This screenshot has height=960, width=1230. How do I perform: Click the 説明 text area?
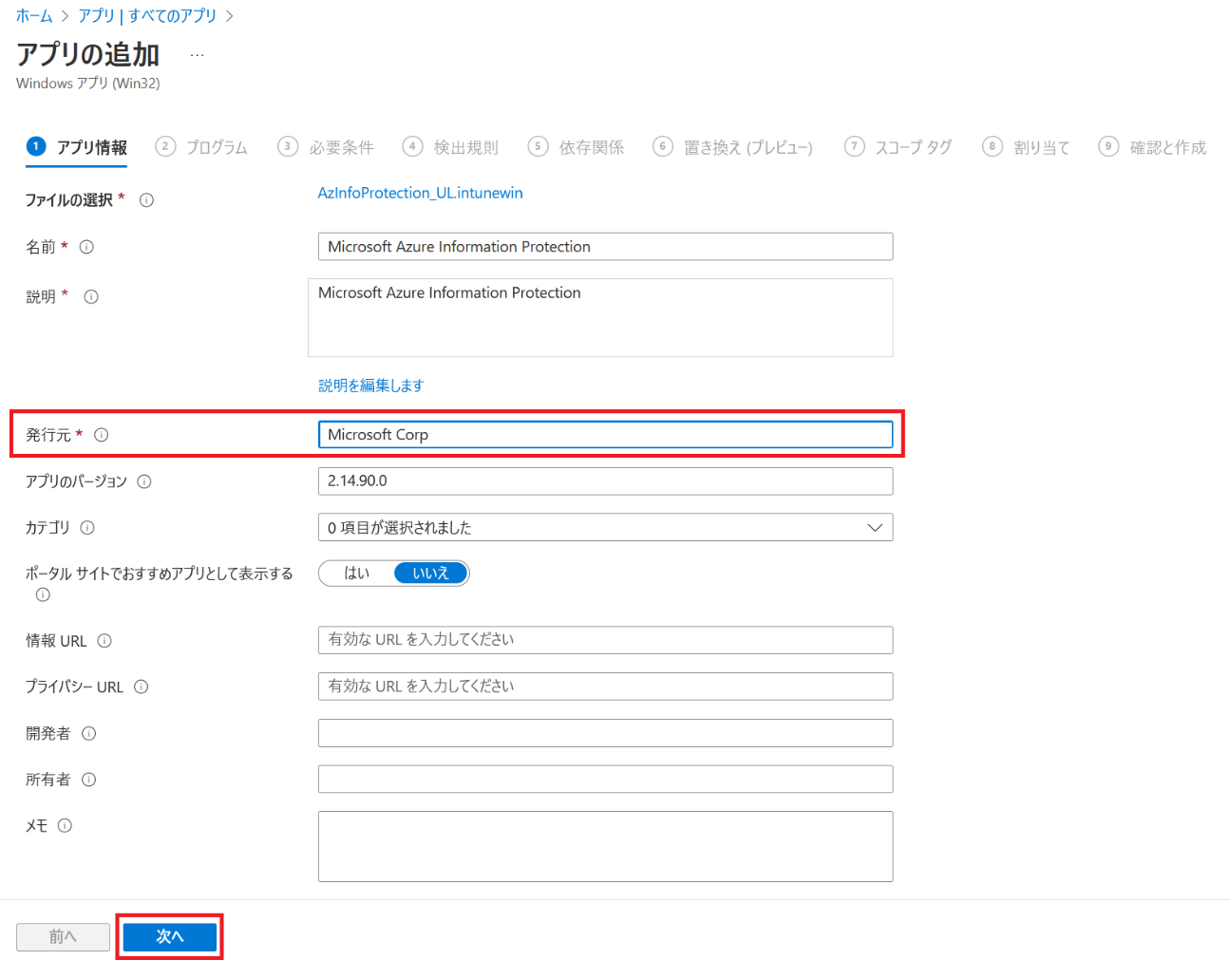[600, 318]
